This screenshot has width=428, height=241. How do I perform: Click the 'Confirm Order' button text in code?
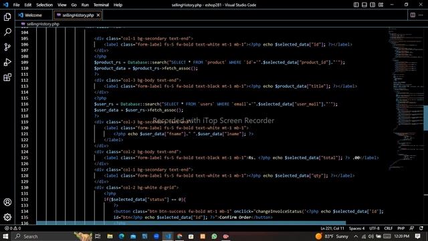pos(235,217)
